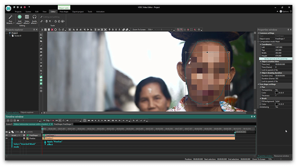Pin the Timeline window panel

click(252, 117)
